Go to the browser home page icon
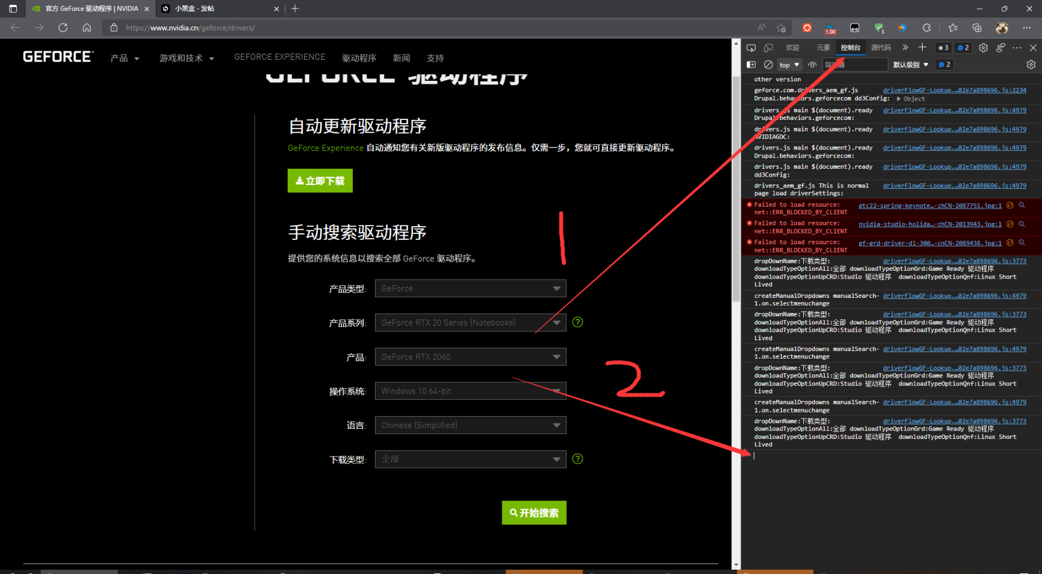 87,28
